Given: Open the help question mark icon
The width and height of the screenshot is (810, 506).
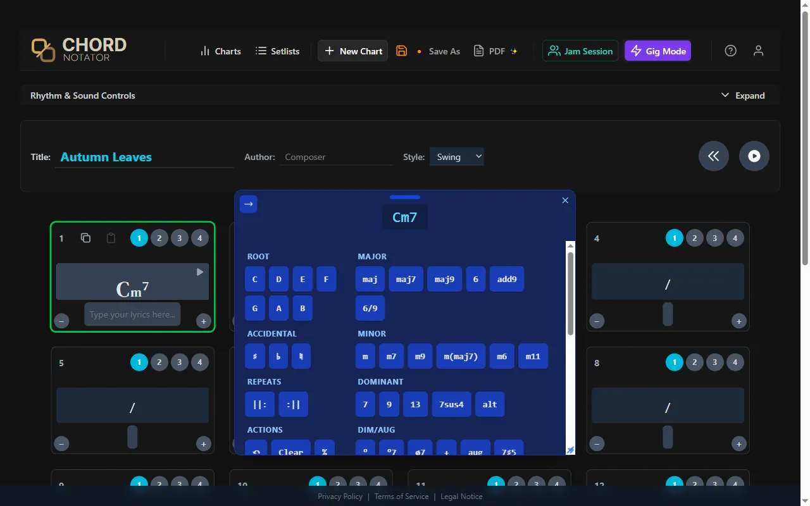Looking at the screenshot, I should [730, 50].
